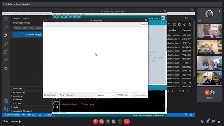
Task: Raise hand in the meeting
Action: point(107,121)
